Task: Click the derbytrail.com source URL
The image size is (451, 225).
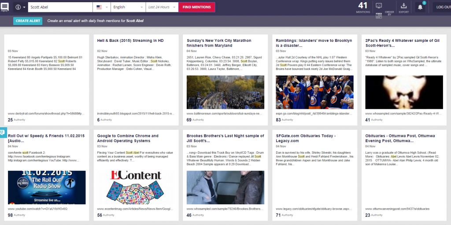Action: 46,114
